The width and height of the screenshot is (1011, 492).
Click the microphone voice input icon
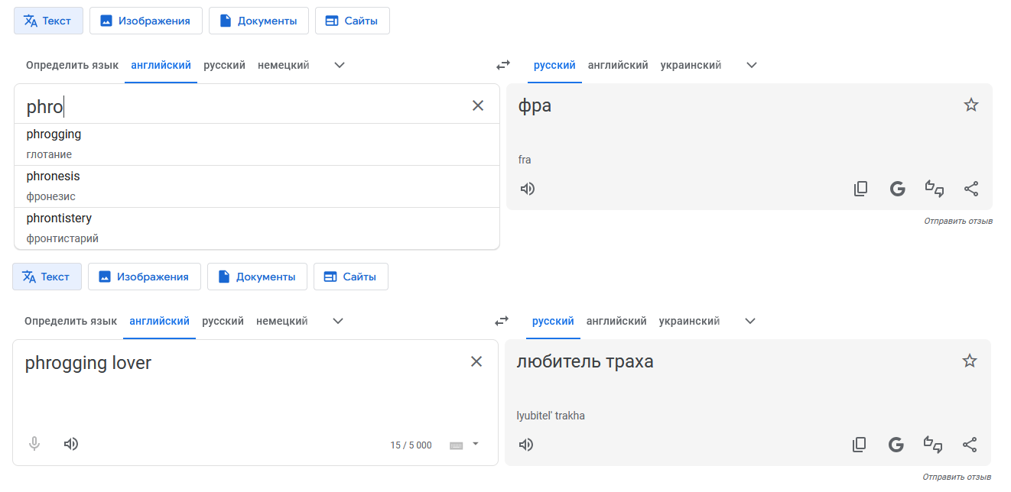click(34, 444)
